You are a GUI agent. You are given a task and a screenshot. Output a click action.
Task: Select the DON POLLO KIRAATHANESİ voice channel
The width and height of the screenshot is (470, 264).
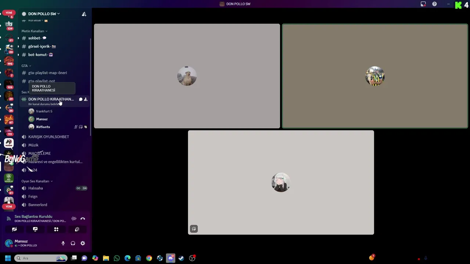pyautogui.click(x=51, y=99)
